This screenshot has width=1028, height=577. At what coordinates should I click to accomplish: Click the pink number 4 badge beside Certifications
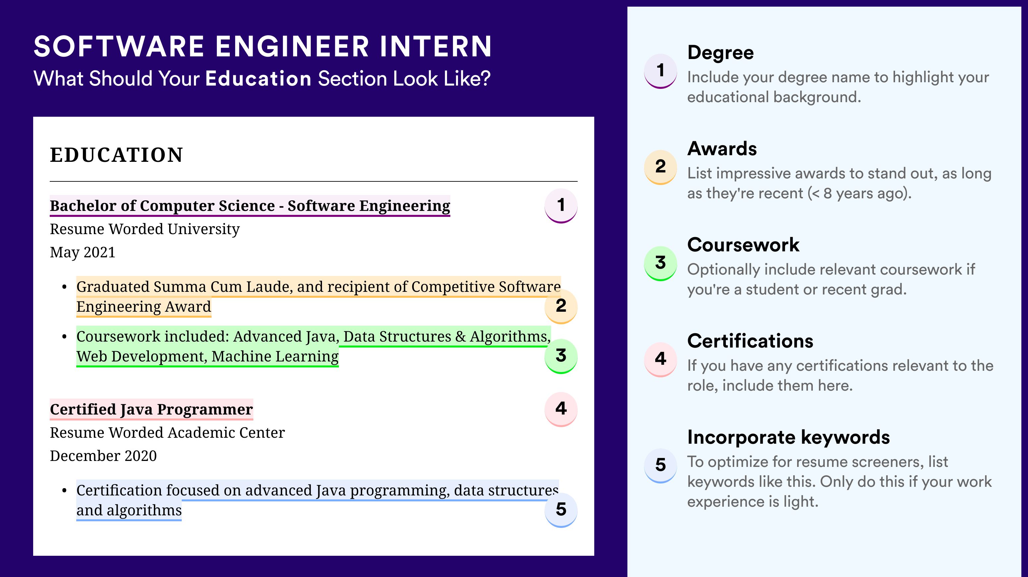pos(661,359)
